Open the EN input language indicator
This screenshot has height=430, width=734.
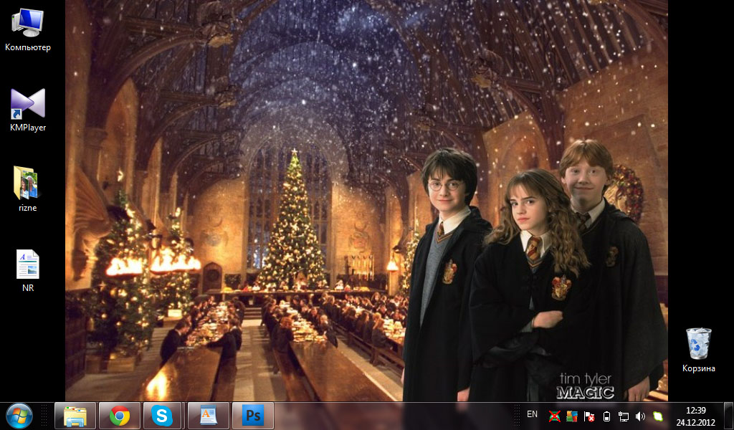coord(533,414)
